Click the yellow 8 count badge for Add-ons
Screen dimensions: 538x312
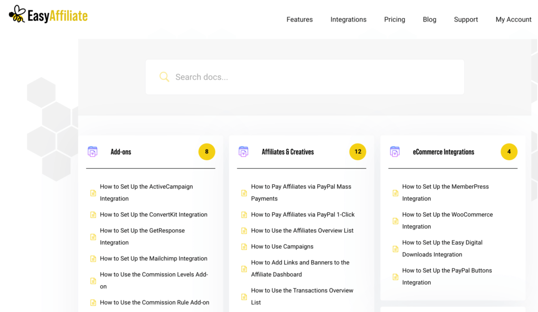click(x=206, y=152)
